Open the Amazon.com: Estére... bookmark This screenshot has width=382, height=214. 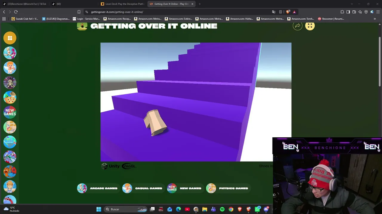(x=178, y=19)
